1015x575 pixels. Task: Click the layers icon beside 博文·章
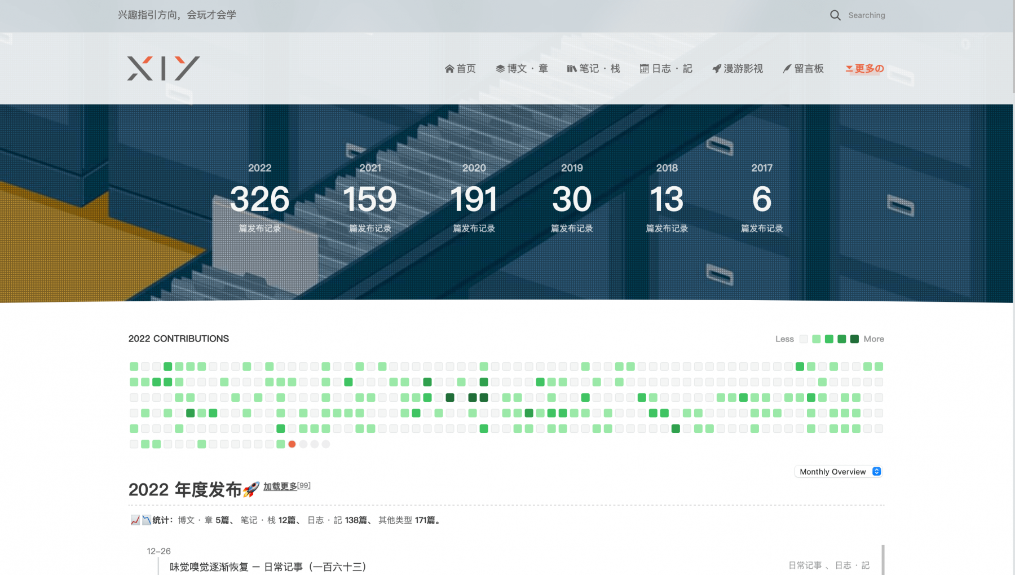pos(500,69)
